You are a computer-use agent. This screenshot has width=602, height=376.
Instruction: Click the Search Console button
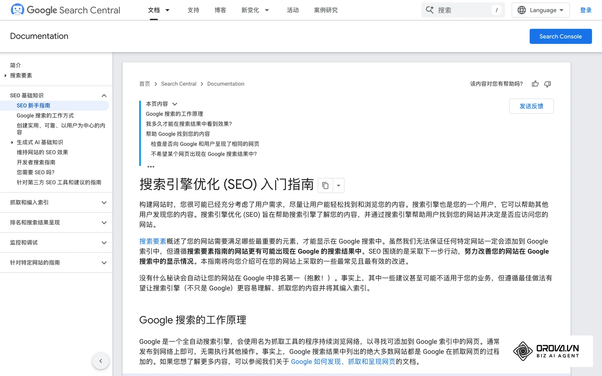[x=561, y=36]
